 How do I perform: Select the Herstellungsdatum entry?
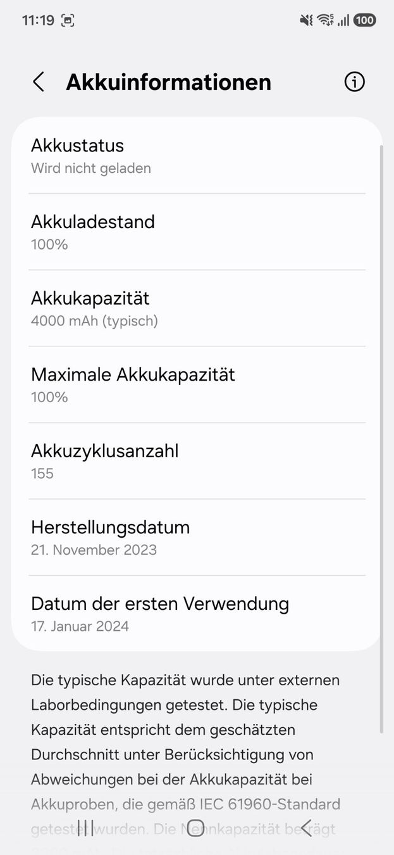coord(197,537)
